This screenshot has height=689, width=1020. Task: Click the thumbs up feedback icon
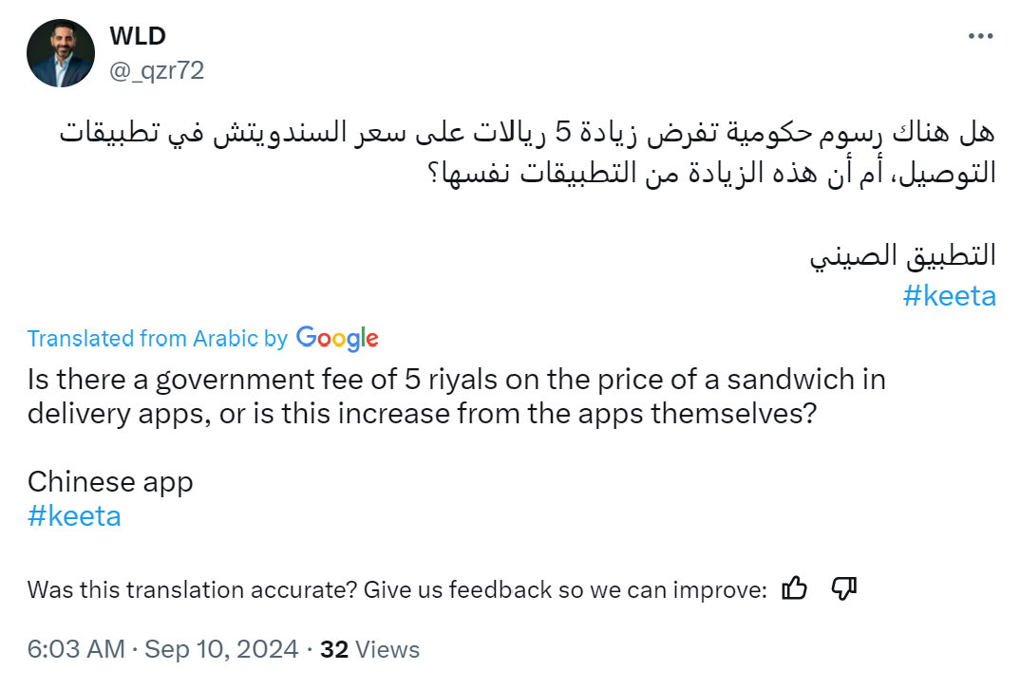[x=794, y=589]
